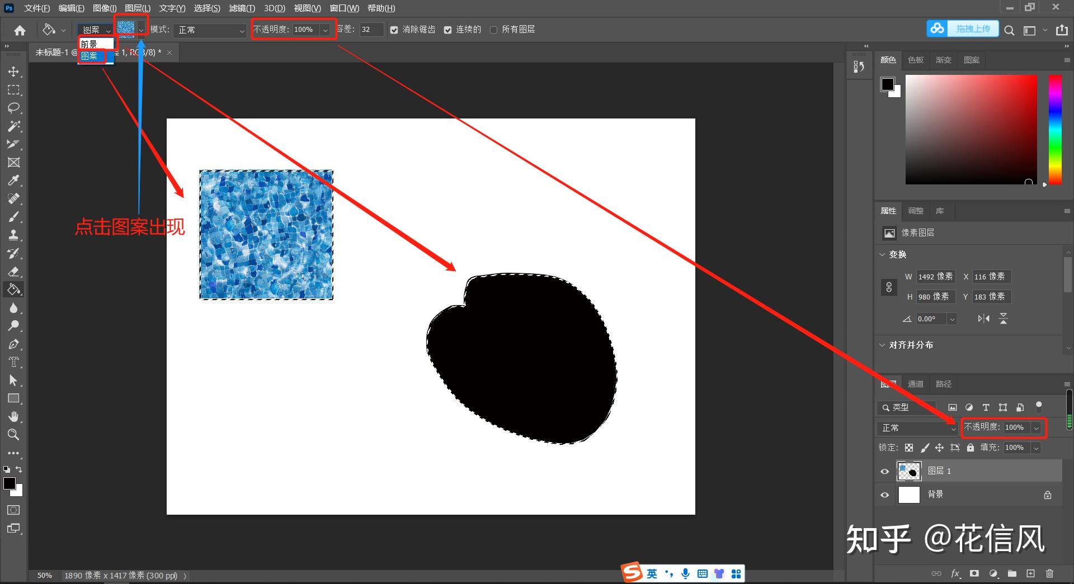Toggle link width and height
This screenshot has width=1074, height=584.
(889, 287)
